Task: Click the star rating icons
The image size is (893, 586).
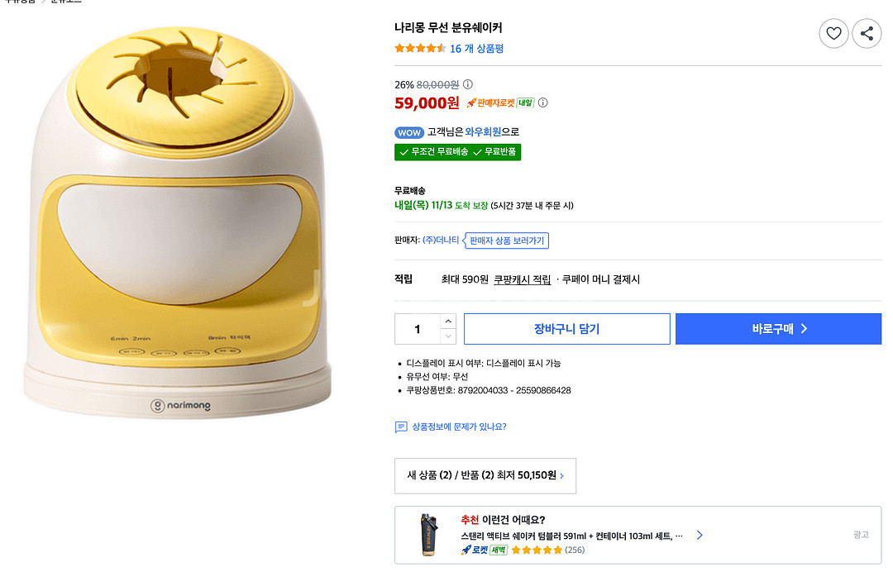Action: coord(420,49)
